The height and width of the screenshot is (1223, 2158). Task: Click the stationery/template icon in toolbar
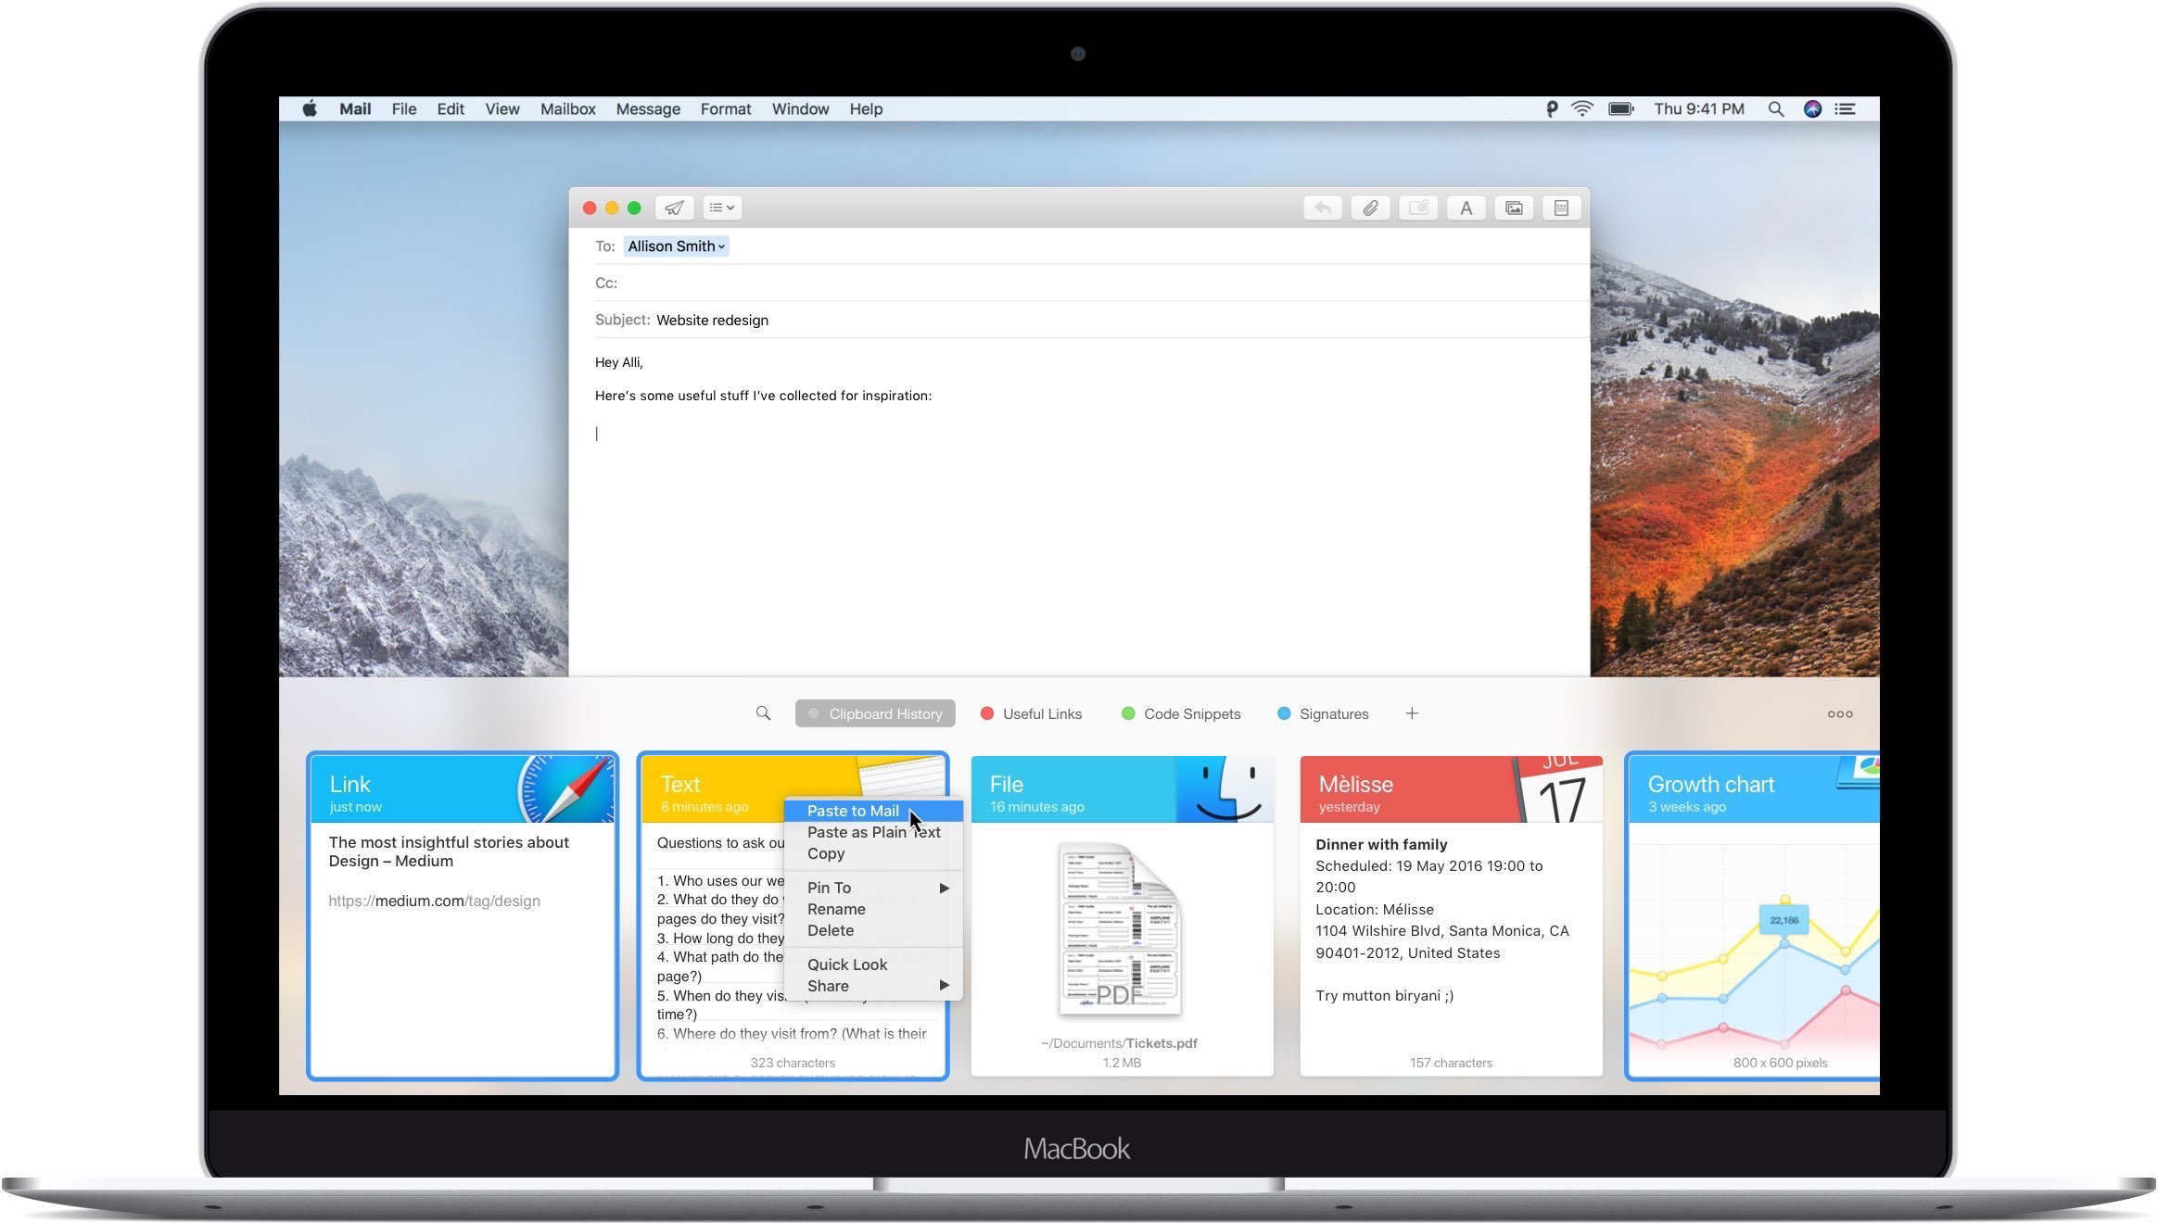(x=1562, y=208)
